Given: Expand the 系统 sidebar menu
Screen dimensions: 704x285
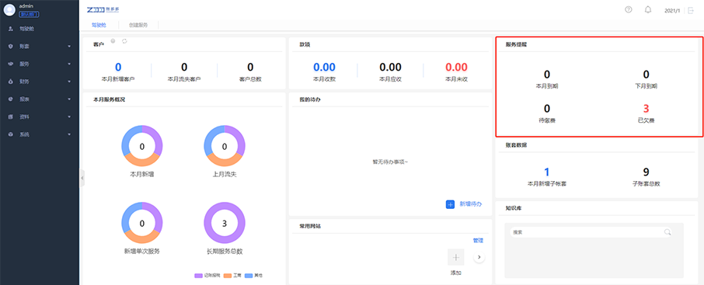Looking at the screenshot, I should (x=40, y=134).
